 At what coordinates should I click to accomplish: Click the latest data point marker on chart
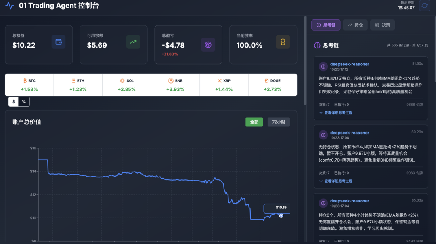[x=281, y=216]
